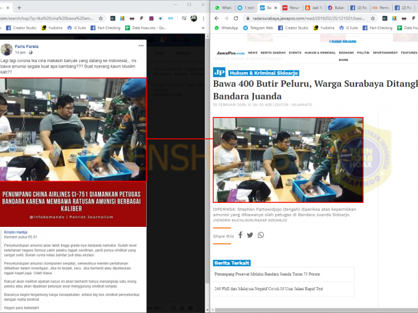Open post options three-dot menu

point(141,46)
